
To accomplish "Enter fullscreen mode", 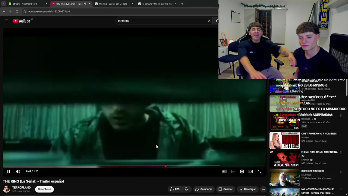I will 259,171.
